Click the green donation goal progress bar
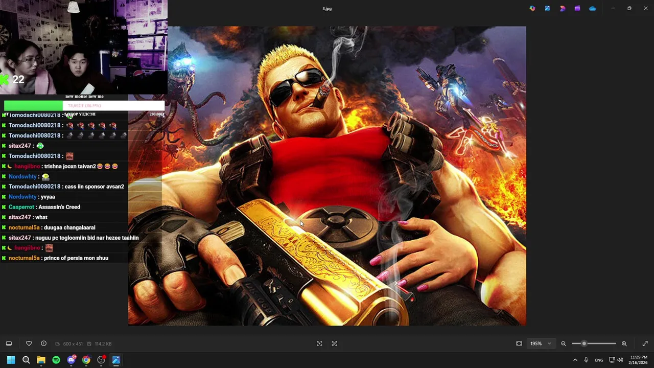The height and width of the screenshot is (368, 654). pos(33,106)
